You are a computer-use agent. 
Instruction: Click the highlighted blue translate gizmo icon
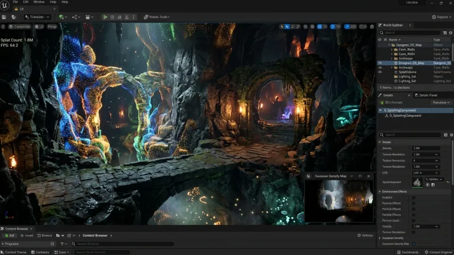tap(287, 27)
